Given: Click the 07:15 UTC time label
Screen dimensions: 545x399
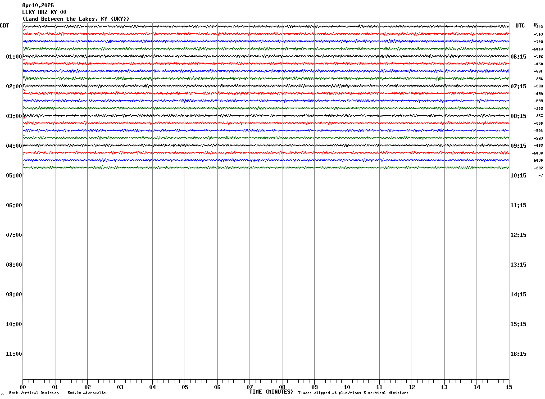Looking at the screenshot, I should pos(518,86).
